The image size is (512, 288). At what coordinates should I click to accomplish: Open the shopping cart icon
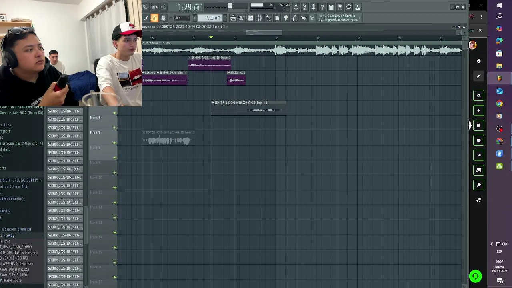click(312, 18)
